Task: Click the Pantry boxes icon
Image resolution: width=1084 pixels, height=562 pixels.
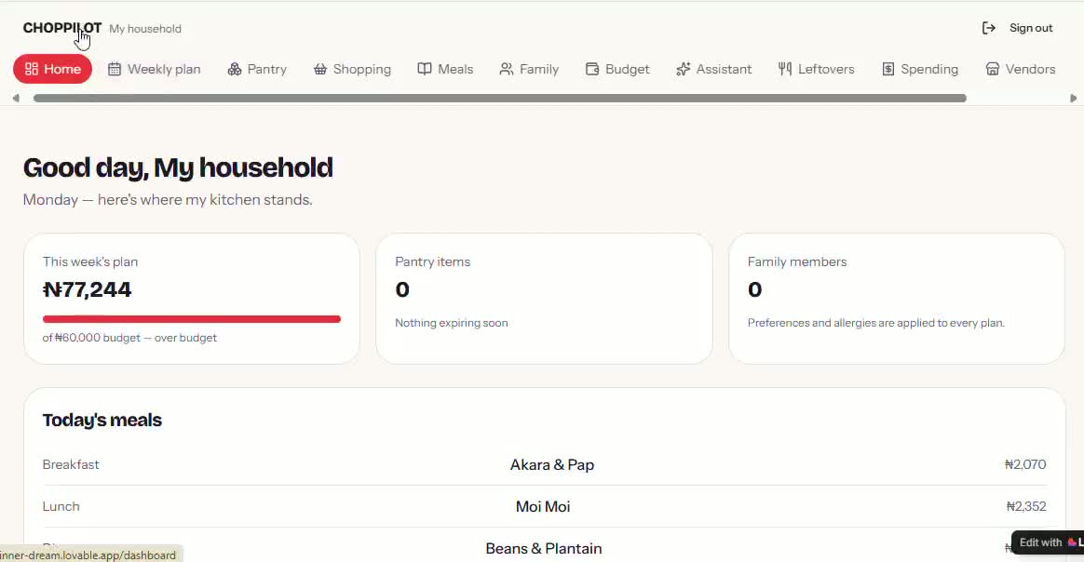Action: point(235,69)
